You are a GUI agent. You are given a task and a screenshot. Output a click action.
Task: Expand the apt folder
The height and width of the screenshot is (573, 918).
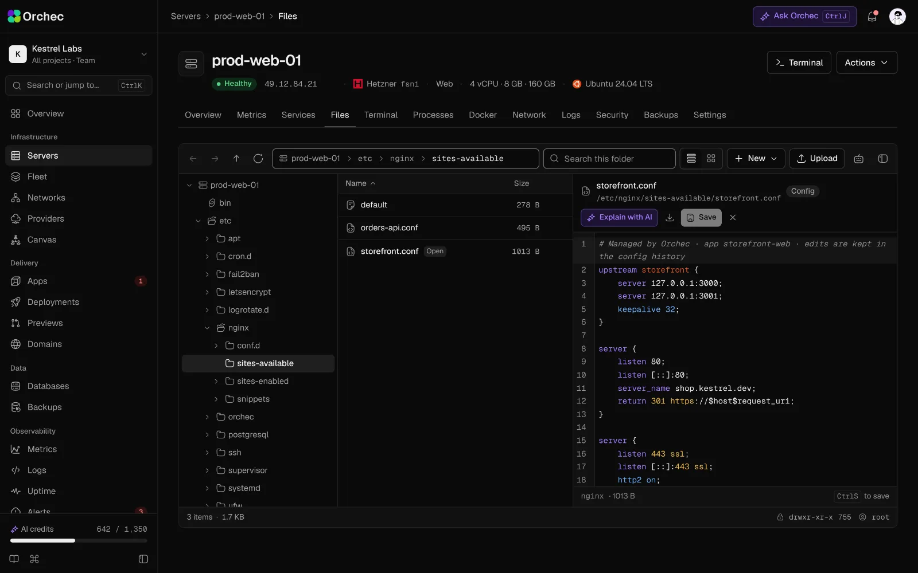[207, 238]
